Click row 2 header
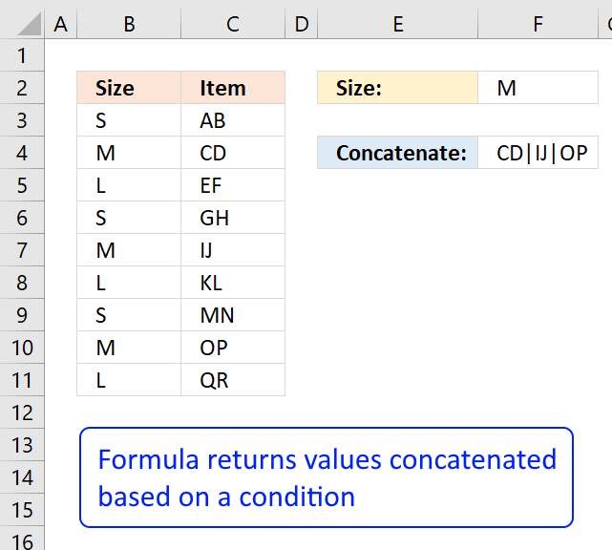 pos(23,89)
